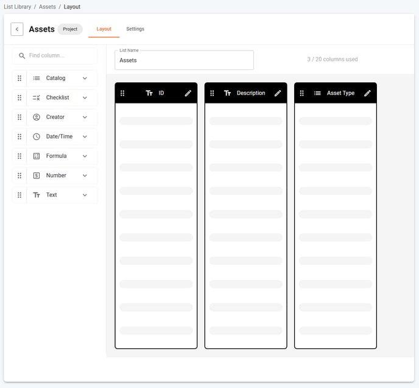This screenshot has width=419, height=388.
Task: Click the Layout breadcrumb text
Action: click(x=72, y=7)
